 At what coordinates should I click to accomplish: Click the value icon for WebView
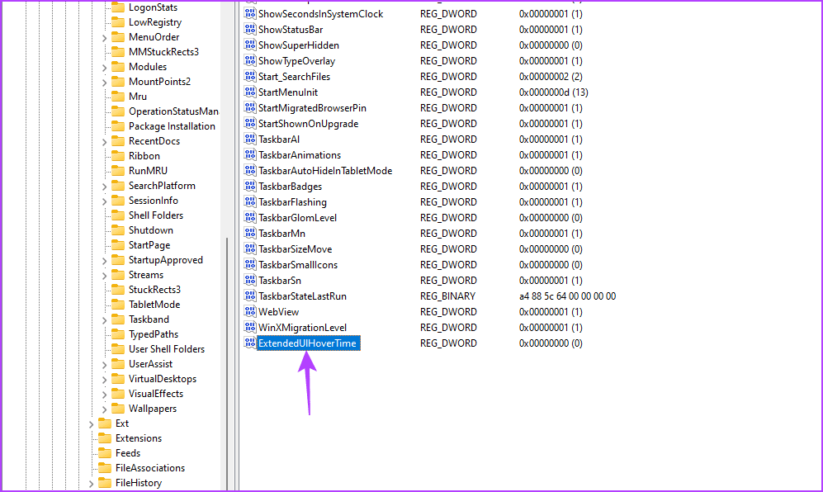[250, 312]
